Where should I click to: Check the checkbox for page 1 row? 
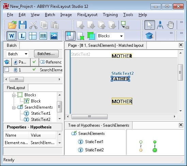(x=7, y=70)
